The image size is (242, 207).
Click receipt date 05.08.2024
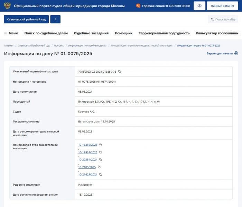point(85,92)
